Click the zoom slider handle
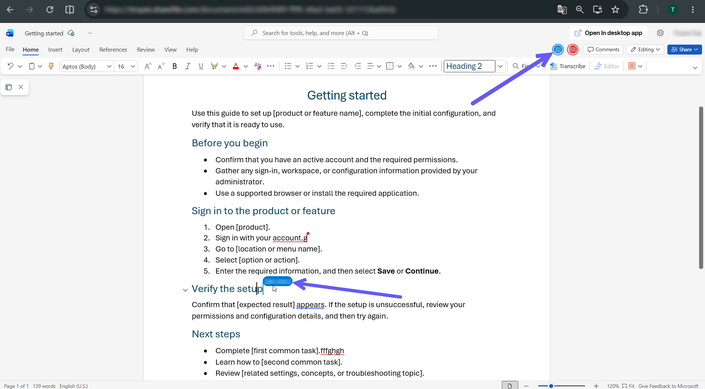 pos(551,386)
